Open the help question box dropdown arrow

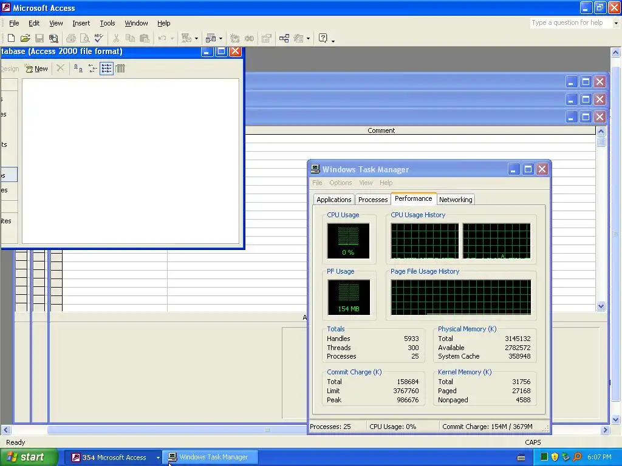616,23
